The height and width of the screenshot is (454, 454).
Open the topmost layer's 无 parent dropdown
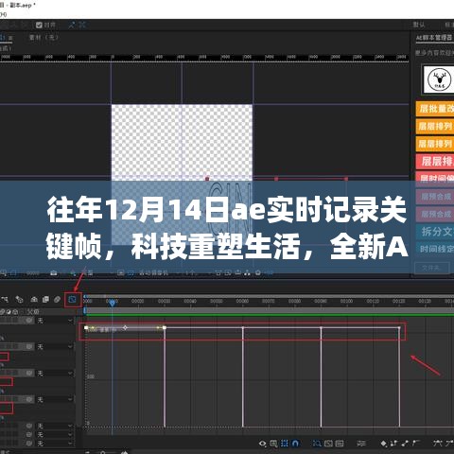(55, 321)
